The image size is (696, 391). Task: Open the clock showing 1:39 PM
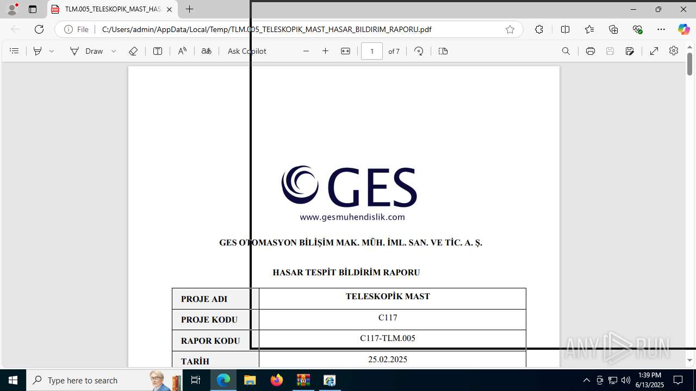650,380
